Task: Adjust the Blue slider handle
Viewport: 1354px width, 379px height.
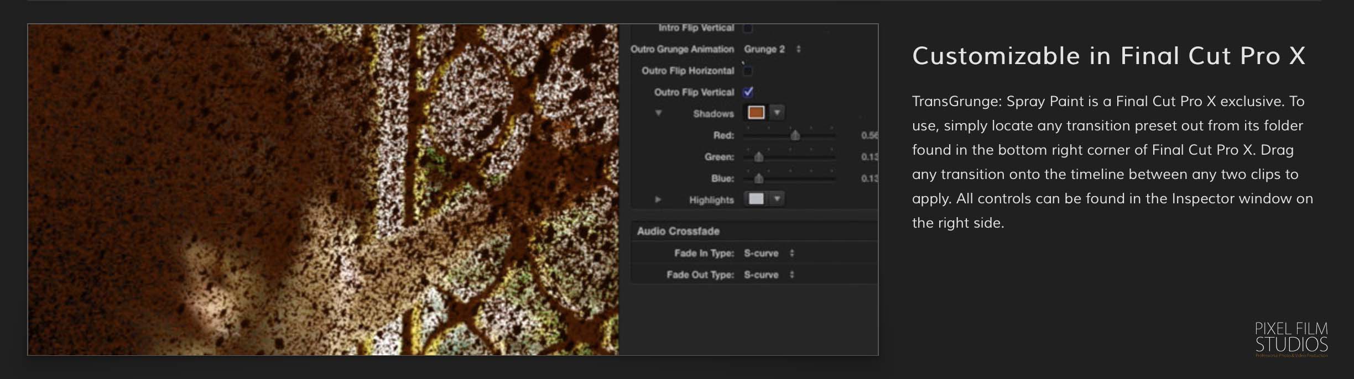Action: [x=759, y=178]
